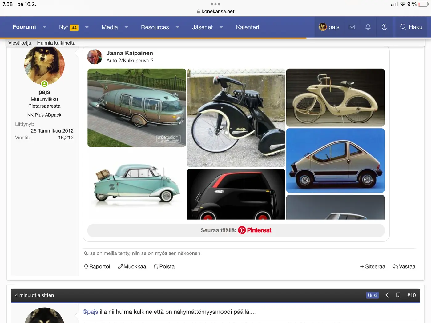Report the post with Raportoi
The width and height of the screenshot is (431, 323).
point(97,266)
